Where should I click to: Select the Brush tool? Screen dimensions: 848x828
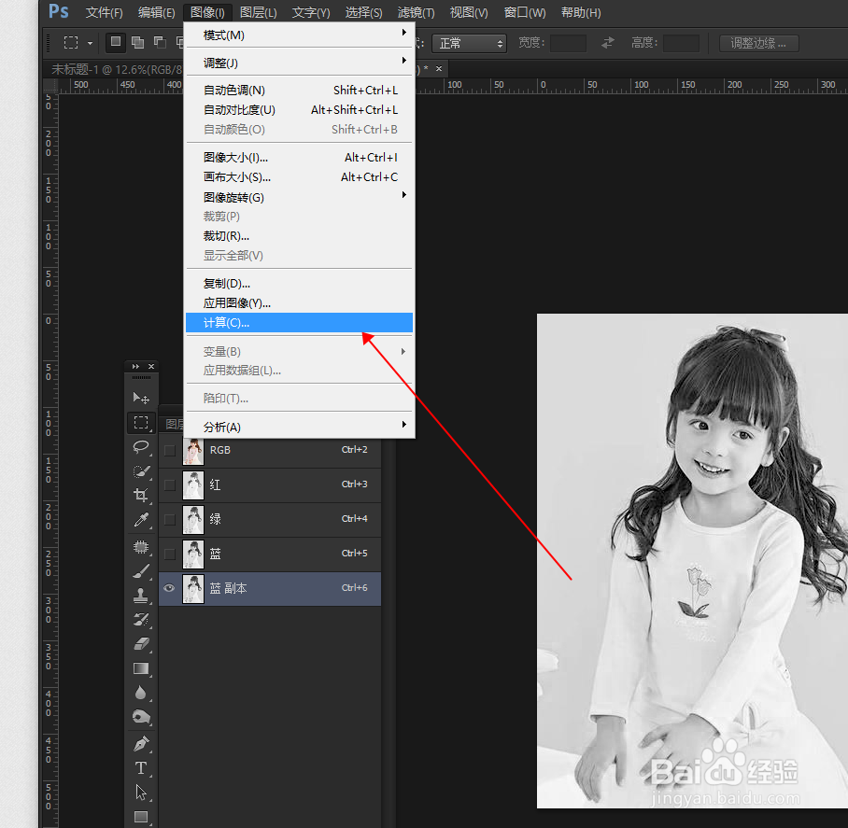click(x=141, y=571)
